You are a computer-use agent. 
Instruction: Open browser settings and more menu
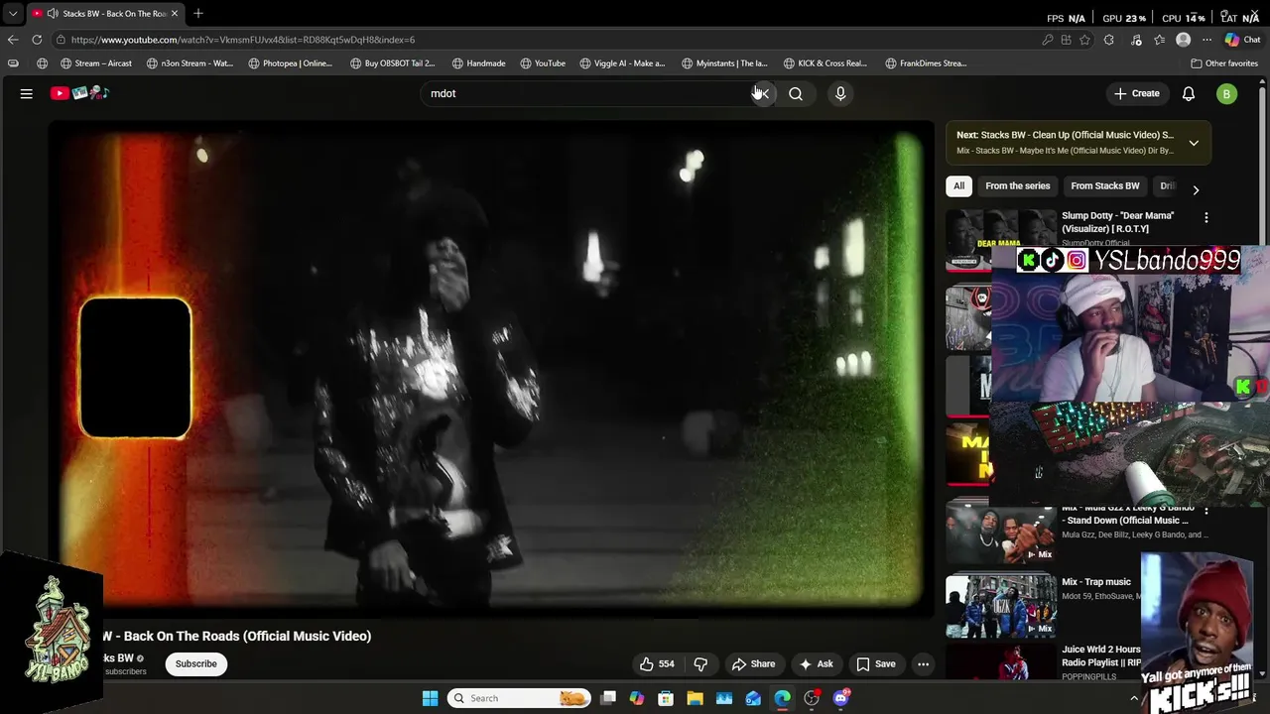click(x=1206, y=40)
